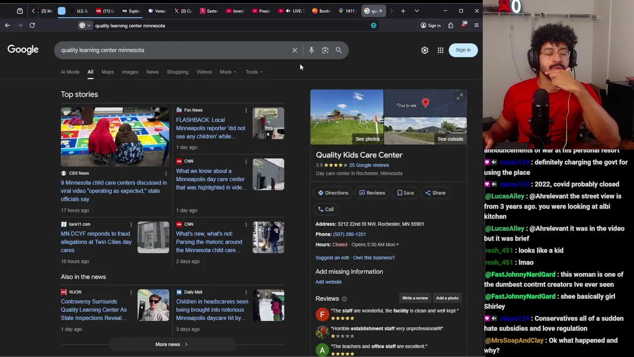This screenshot has height=357, width=634.
Task: Click More news button
Action: (171, 344)
